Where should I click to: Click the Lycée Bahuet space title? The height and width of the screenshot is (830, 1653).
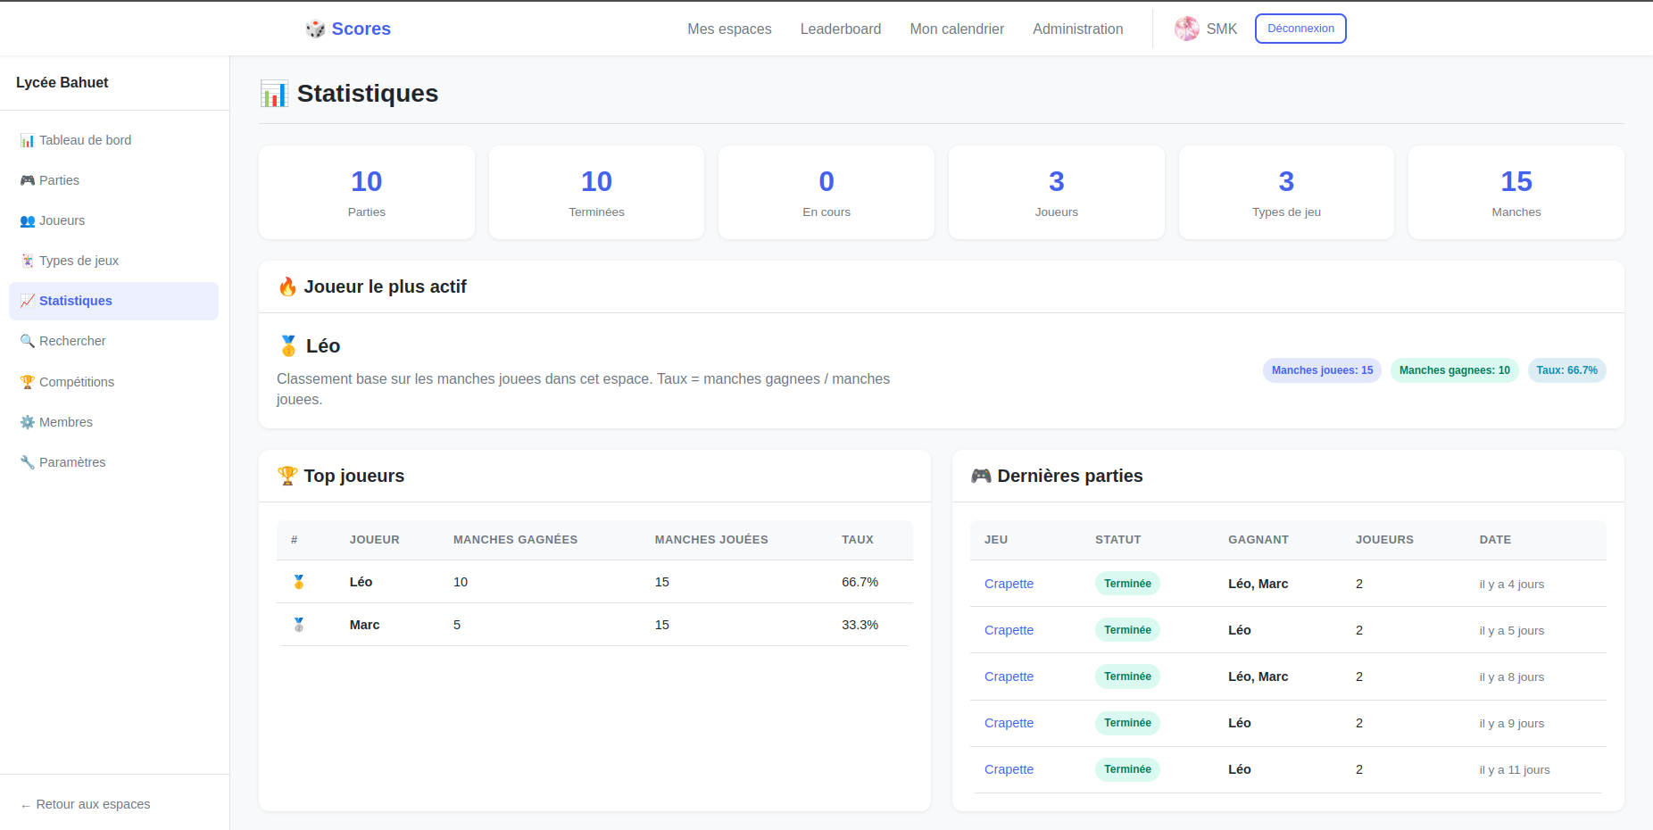coord(62,82)
